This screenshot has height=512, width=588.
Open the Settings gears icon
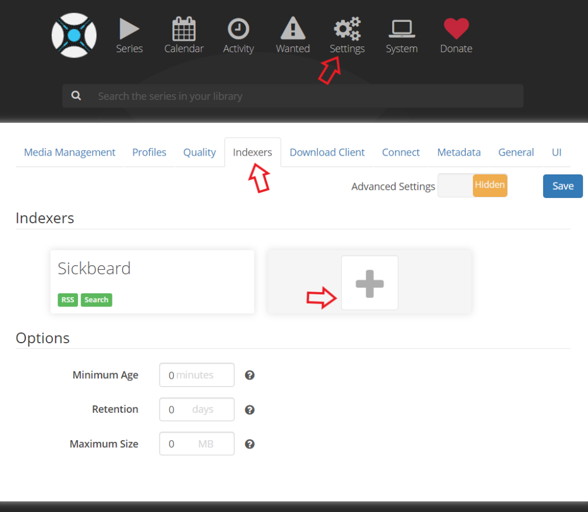pos(347,28)
